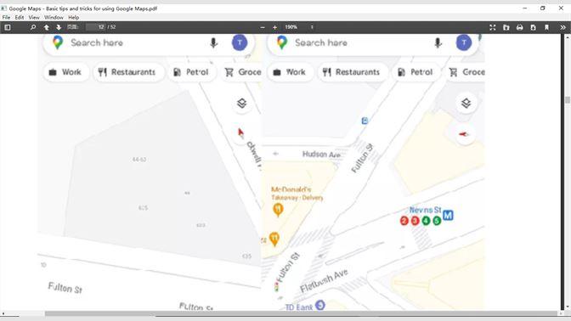571x321 pixels.
Task: Toggle the sidebar panel icon in toolbar
Action: coord(8,27)
